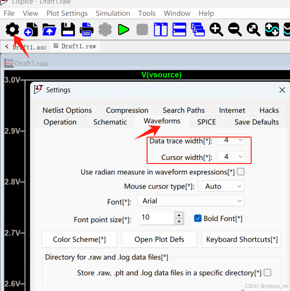Save with the floppy disk icon

pyautogui.click(x=68, y=29)
